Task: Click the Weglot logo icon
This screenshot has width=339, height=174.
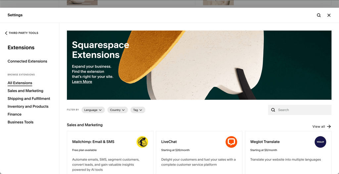Action: (320, 142)
